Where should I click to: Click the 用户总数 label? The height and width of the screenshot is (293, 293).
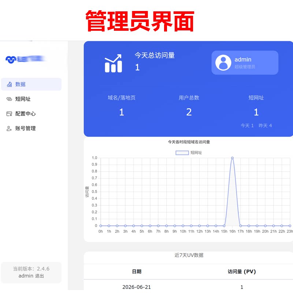189,98
